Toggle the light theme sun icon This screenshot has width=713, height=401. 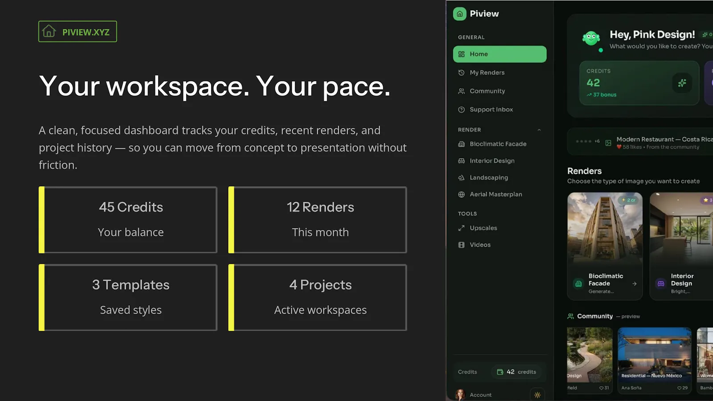(x=537, y=395)
